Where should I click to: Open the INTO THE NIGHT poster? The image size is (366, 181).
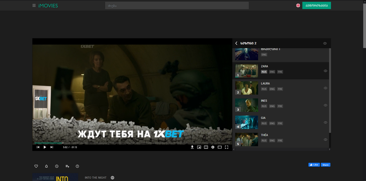tap(55, 177)
